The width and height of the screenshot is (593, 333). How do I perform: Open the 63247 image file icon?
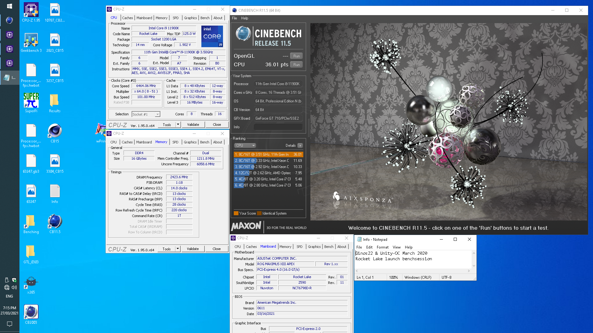pyautogui.click(x=31, y=194)
